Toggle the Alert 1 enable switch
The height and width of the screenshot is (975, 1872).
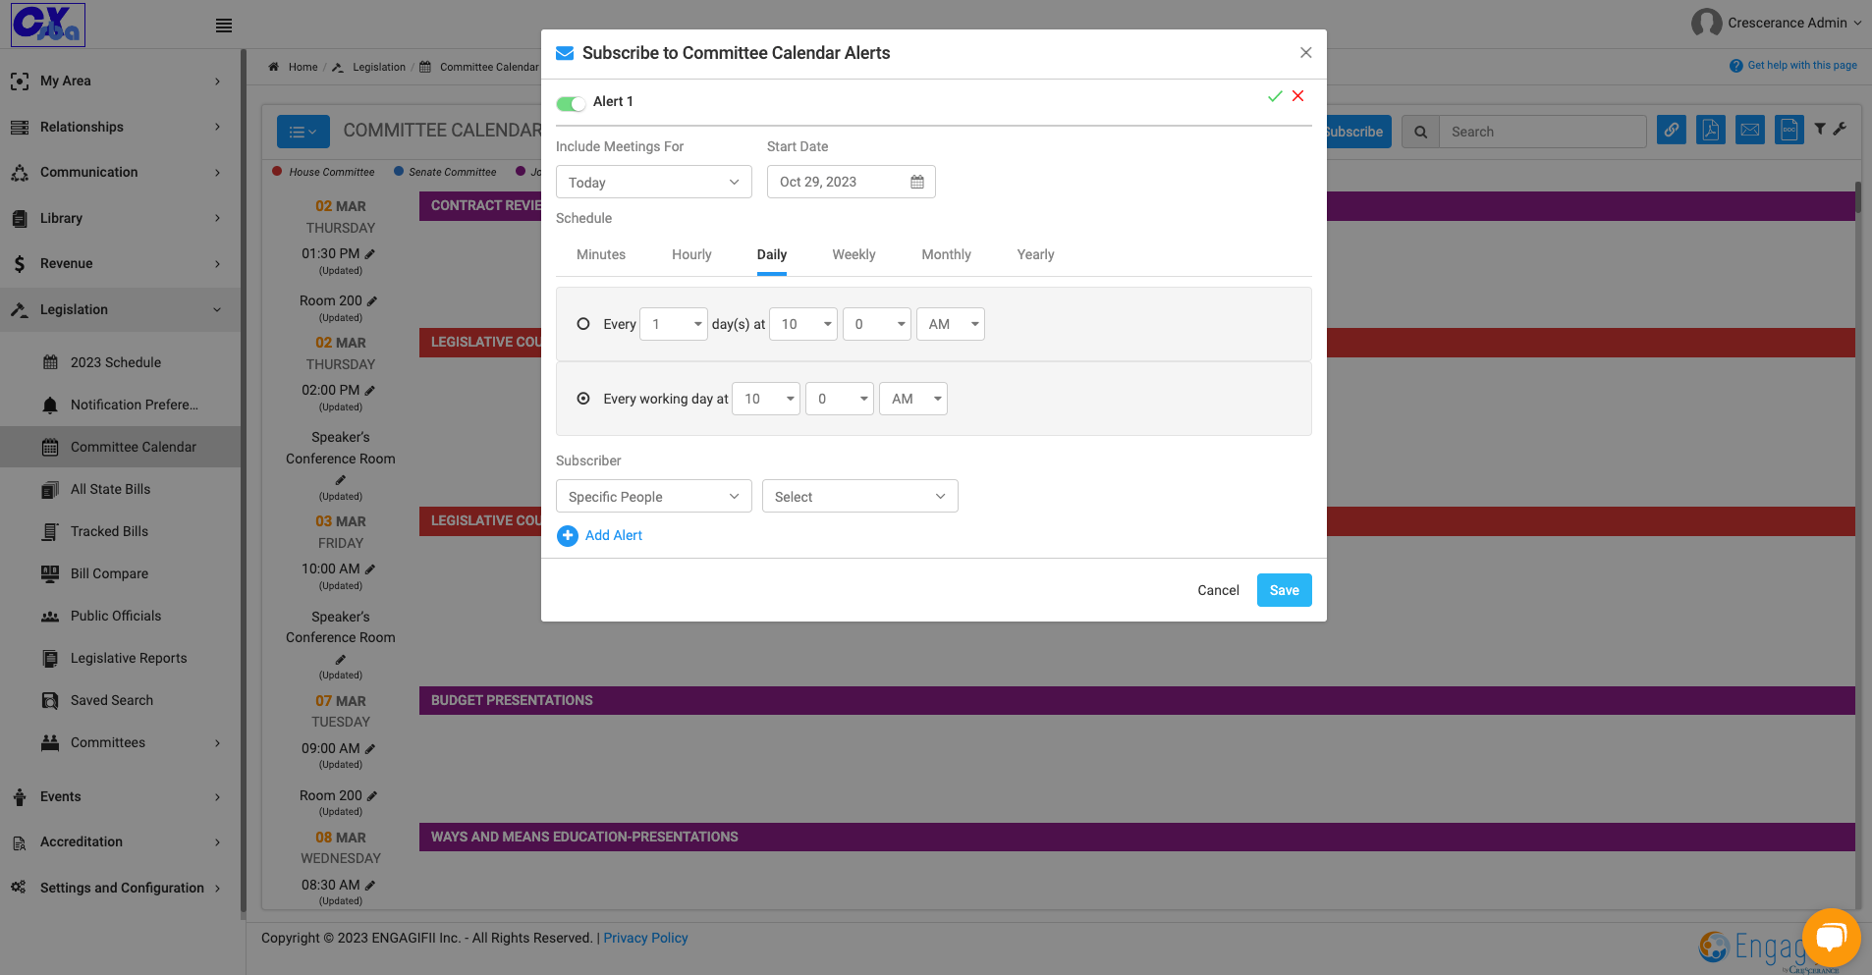[571, 103]
